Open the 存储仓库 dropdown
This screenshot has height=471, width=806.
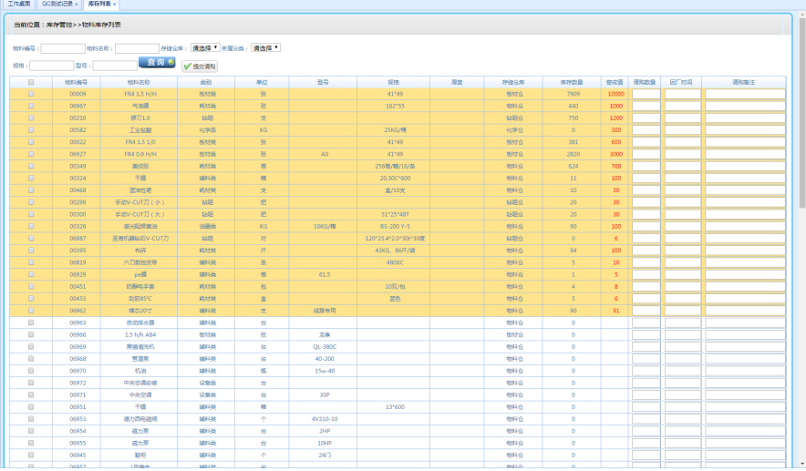[x=204, y=47]
